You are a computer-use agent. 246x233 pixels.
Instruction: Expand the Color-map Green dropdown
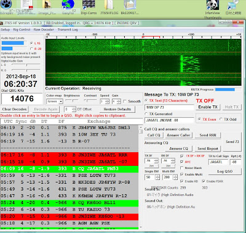point(55,102)
